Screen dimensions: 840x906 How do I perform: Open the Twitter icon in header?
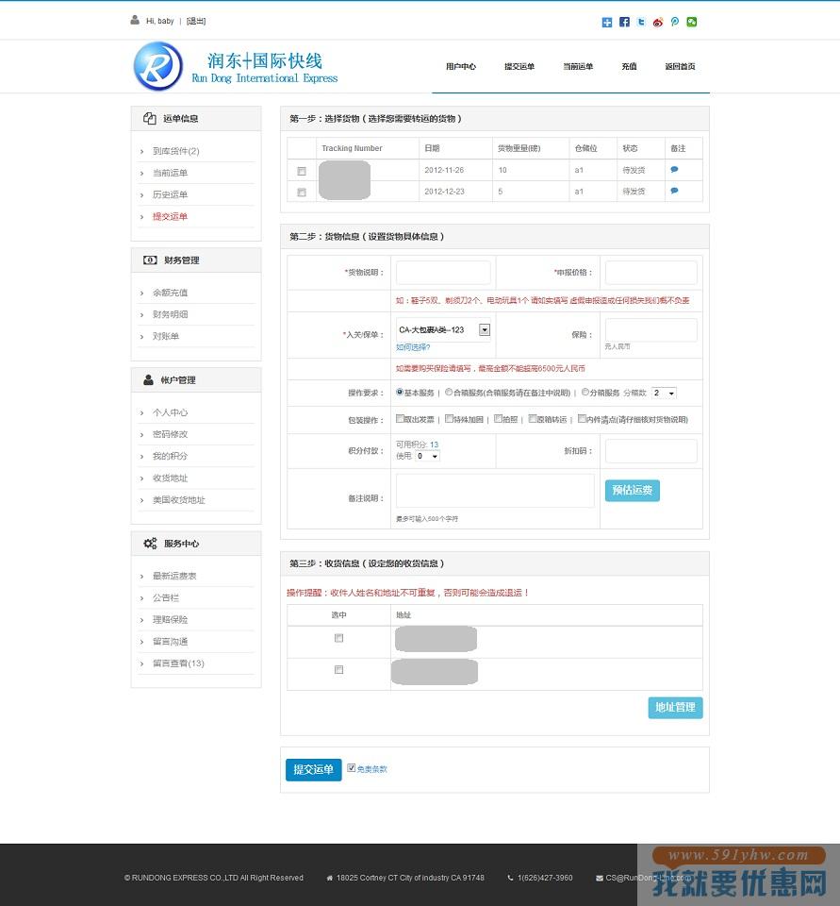641,22
